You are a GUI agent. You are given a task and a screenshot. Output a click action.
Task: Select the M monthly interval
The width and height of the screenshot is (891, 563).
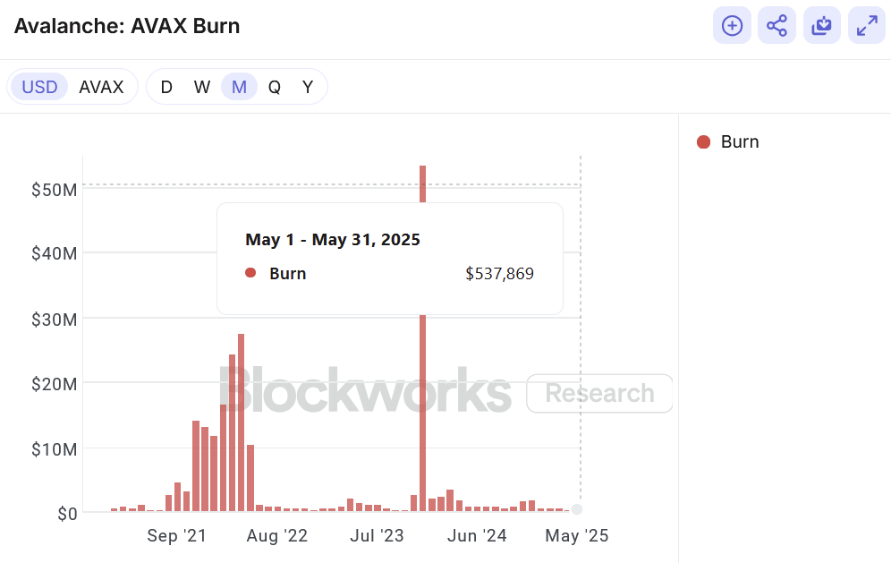(239, 87)
